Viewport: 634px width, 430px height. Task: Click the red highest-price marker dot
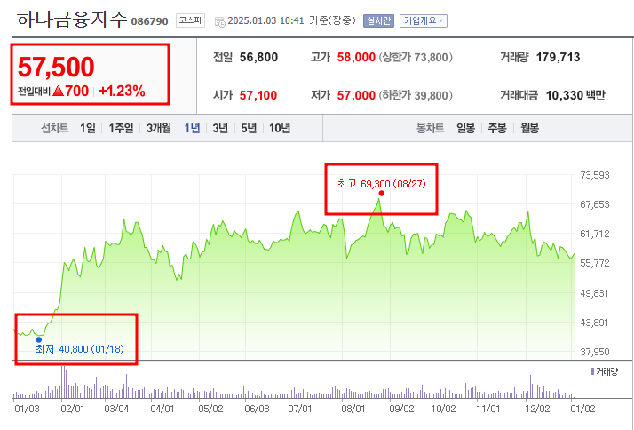(x=381, y=194)
